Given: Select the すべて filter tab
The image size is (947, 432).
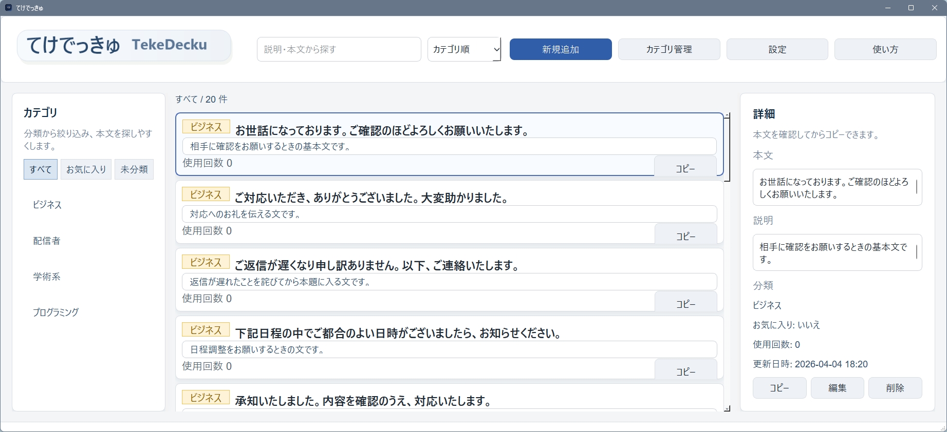Looking at the screenshot, I should pyautogui.click(x=41, y=169).
